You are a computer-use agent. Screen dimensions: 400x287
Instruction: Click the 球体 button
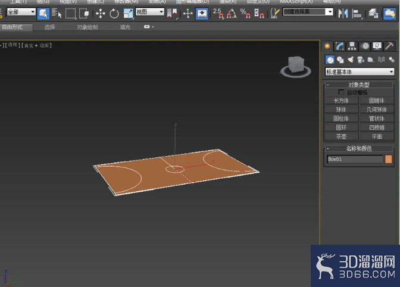click(x=341, y=110)
